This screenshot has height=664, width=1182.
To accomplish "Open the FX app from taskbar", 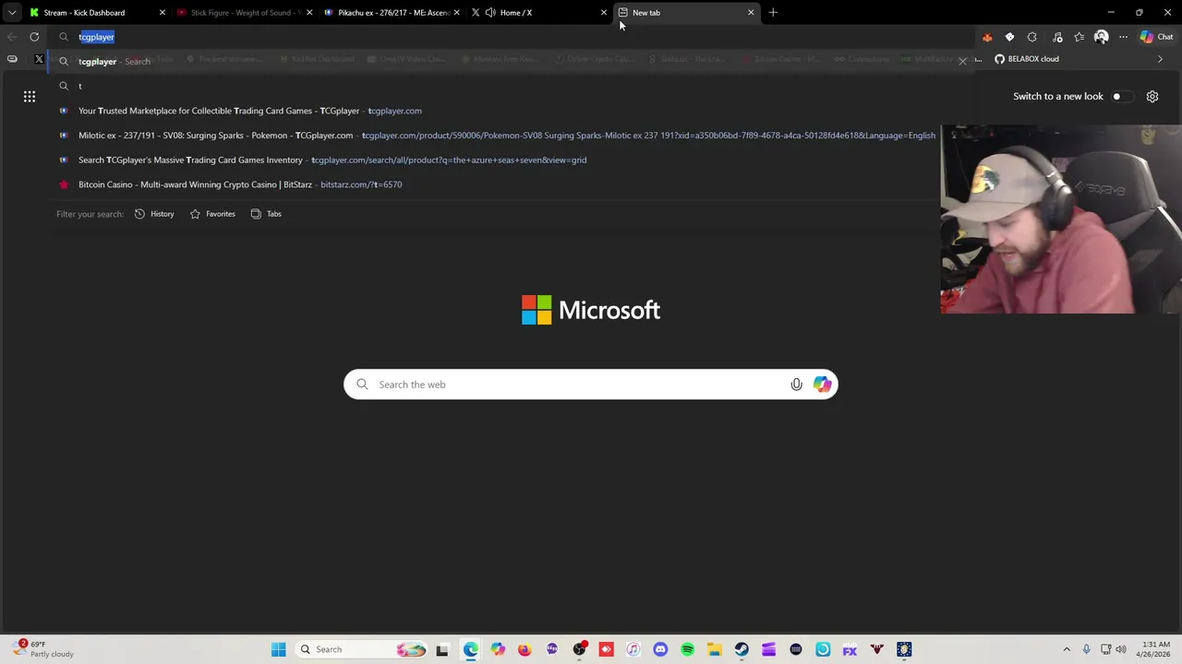I will coord(850,649).
